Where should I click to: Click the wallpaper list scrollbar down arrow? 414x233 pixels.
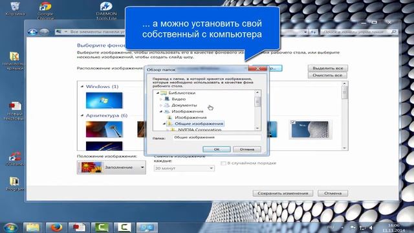tap(344, 148)
